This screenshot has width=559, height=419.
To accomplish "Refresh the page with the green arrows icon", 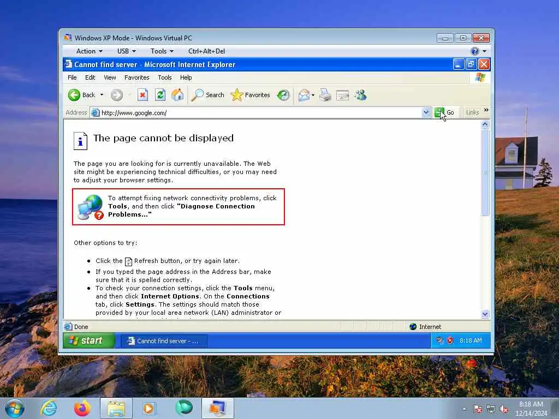I will 160,95.
